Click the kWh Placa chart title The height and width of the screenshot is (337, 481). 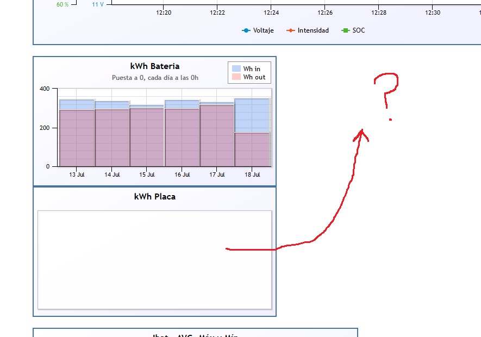155,197
